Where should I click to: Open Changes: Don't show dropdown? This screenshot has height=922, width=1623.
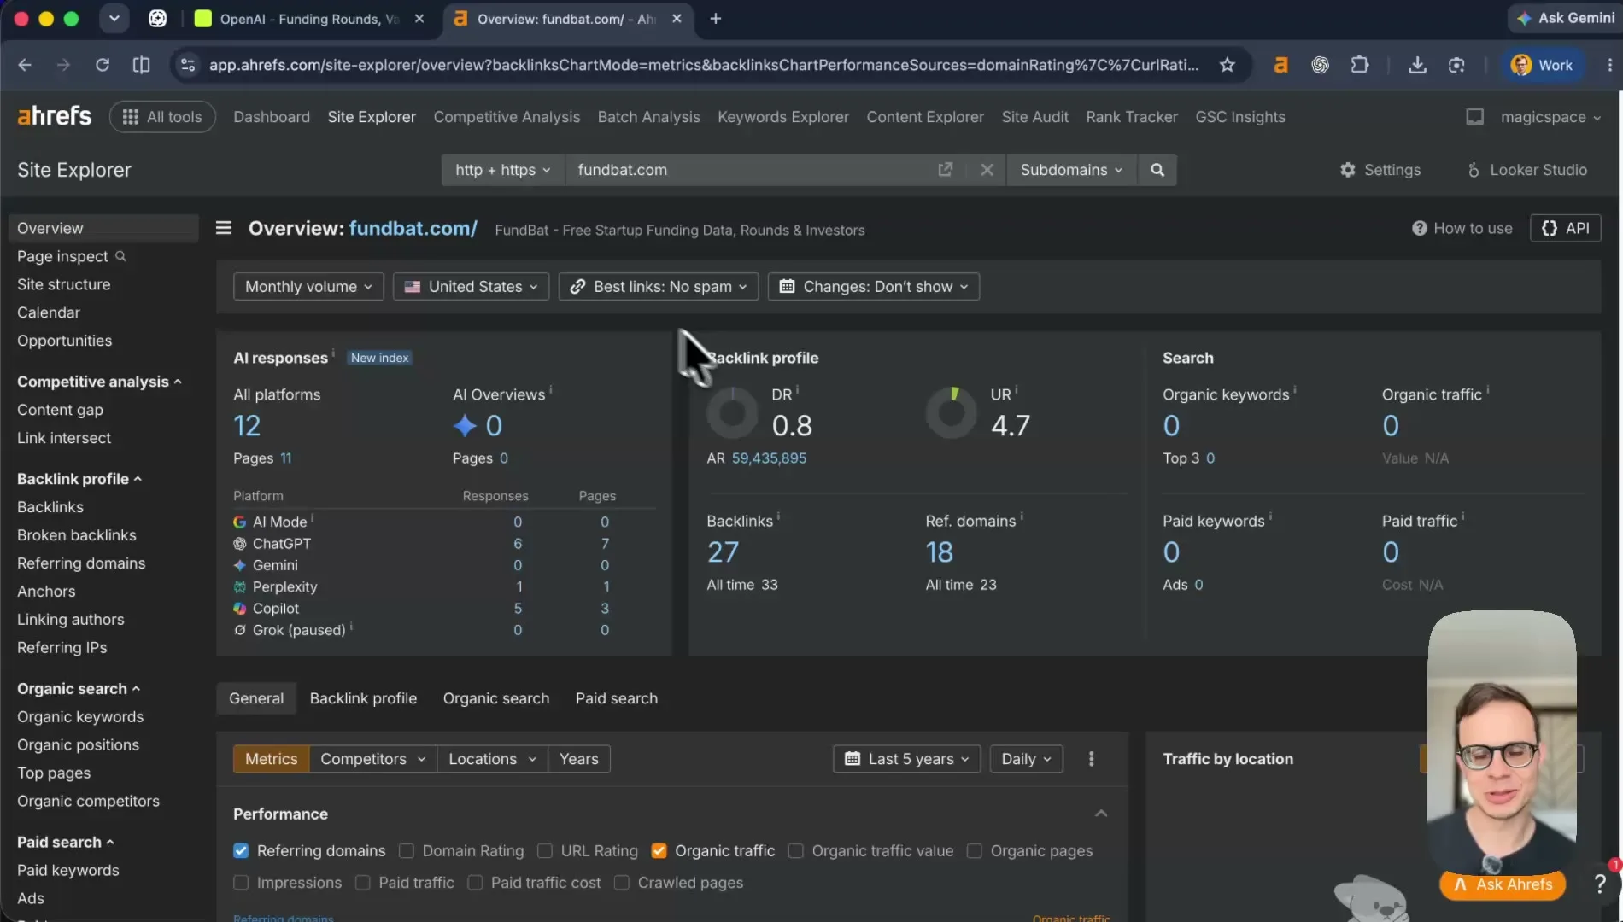pos(874,287)
